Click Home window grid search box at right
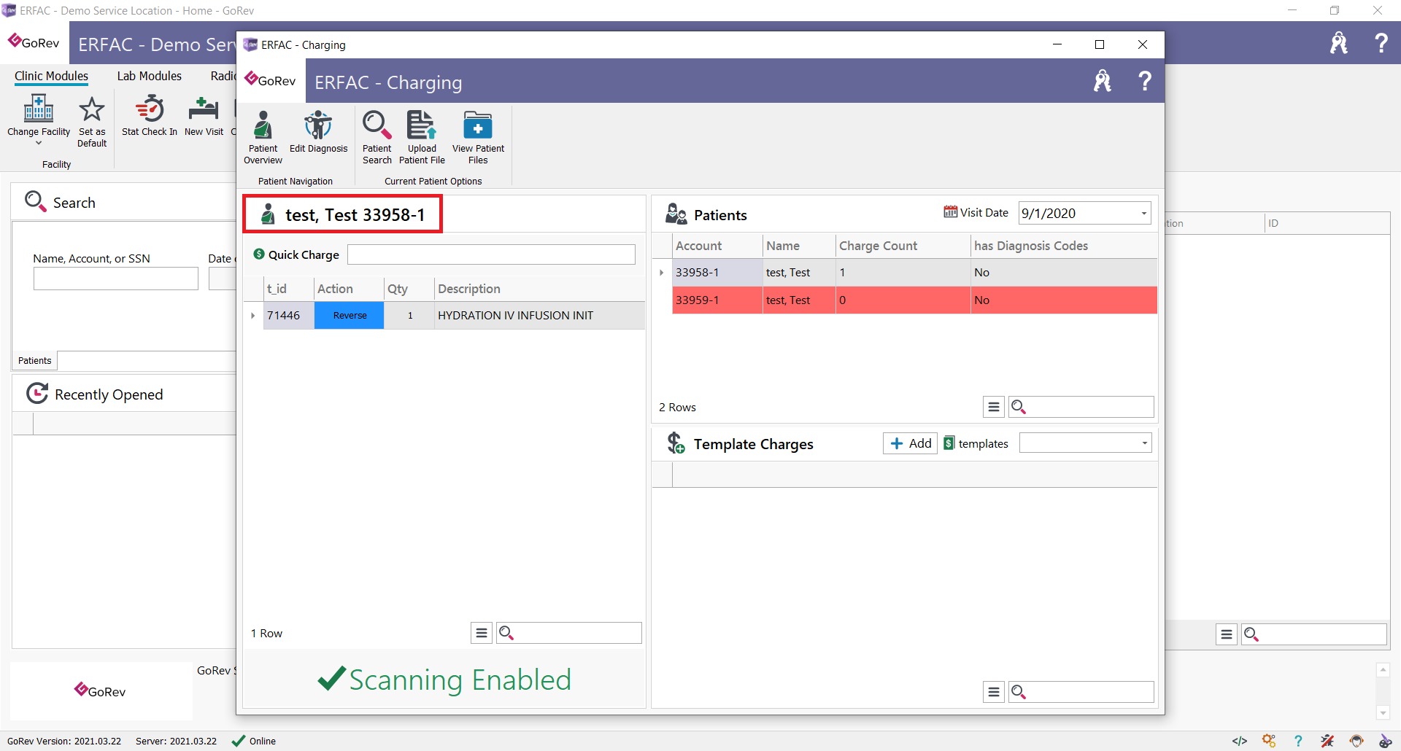The height and width of the screenshot is (751, 1401). pos(1314,634)
